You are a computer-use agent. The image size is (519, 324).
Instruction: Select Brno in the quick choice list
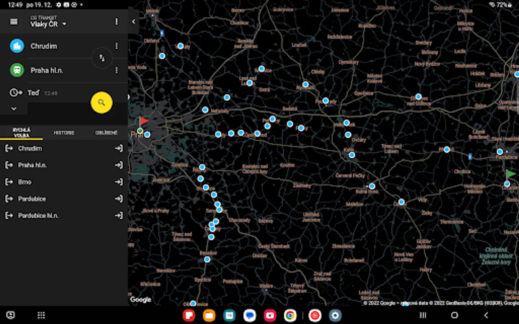(25, 182)
